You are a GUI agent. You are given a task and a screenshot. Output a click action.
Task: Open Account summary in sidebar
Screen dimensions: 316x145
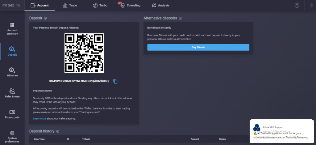tap(12, 29)
